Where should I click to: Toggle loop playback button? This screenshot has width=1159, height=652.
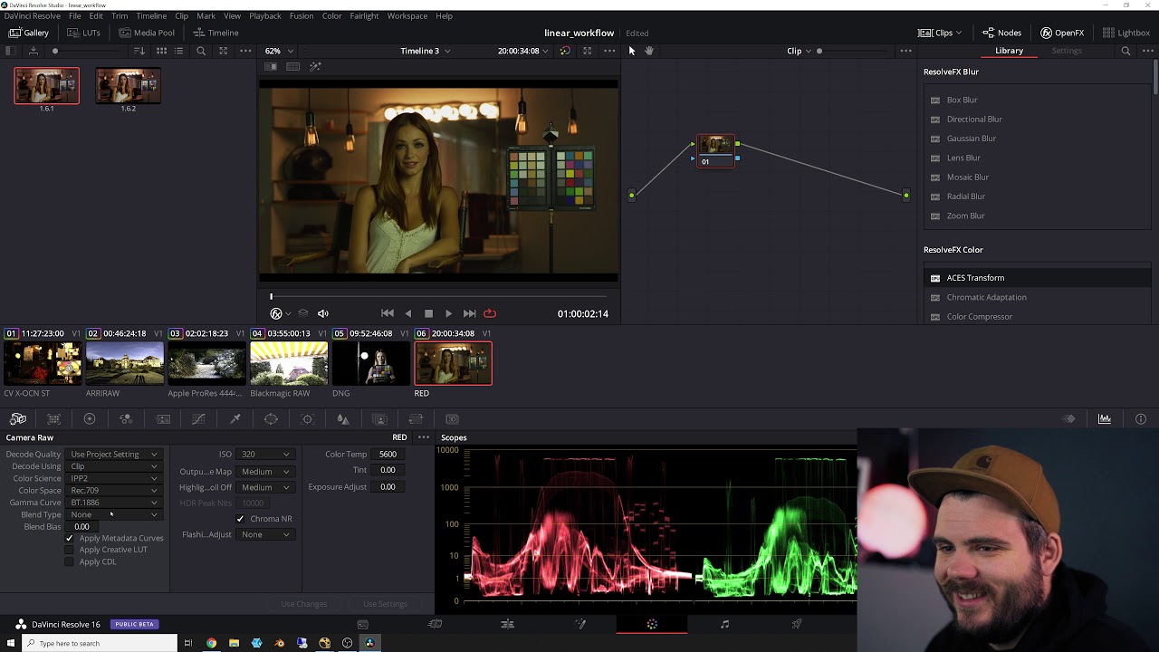tap(490, 313)
